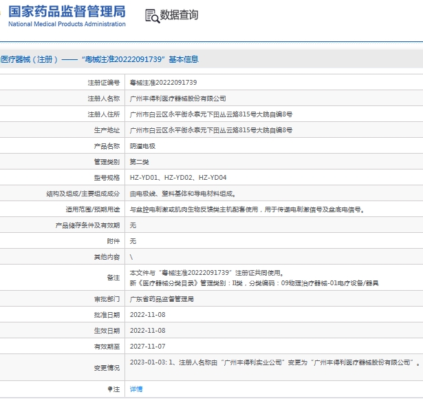Select model spec HZ-YD01、HZ-YD02、HZ-YD04 text
Image resolution: width=423 pixels, height=401 pixels.
pos(178,178)
